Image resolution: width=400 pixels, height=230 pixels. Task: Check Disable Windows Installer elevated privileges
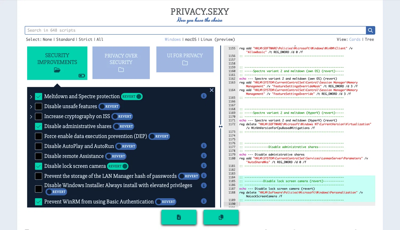pos(39,189)
